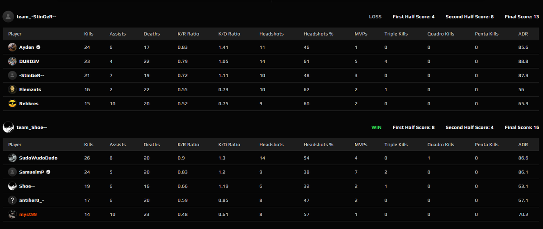Click myst99's K/D ratio 0.61
The width and height of the screenshot is (543, 229).
tap(223, 214)
